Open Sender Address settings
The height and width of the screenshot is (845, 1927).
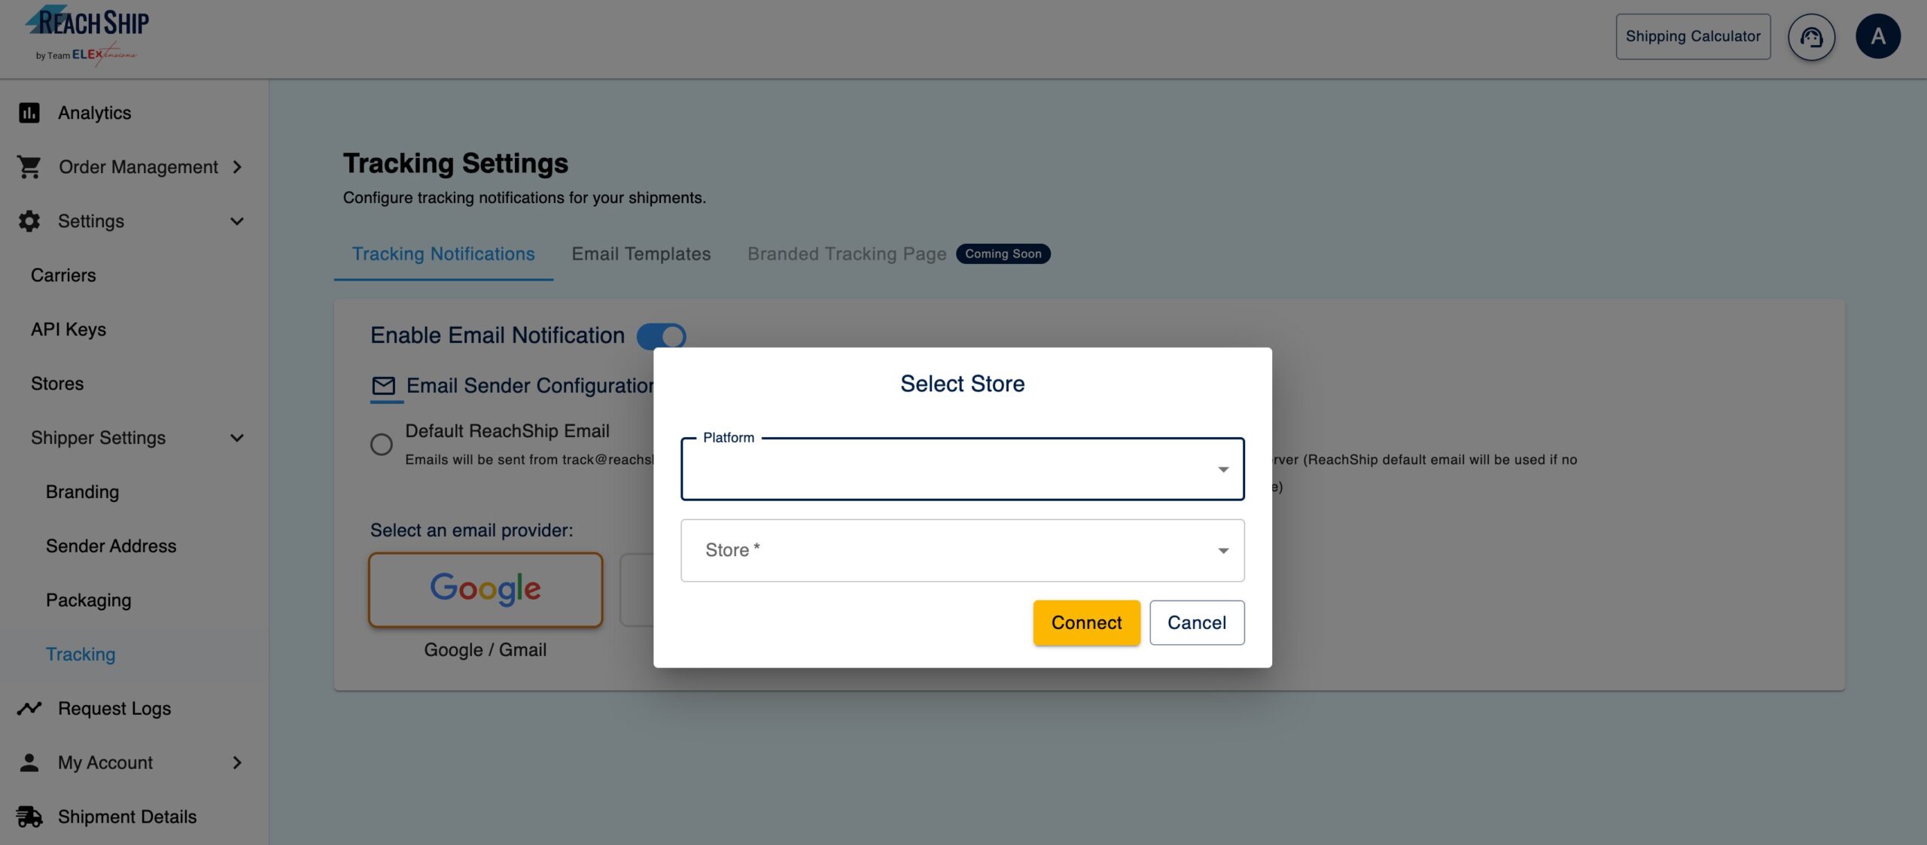(x=111, y=546)
